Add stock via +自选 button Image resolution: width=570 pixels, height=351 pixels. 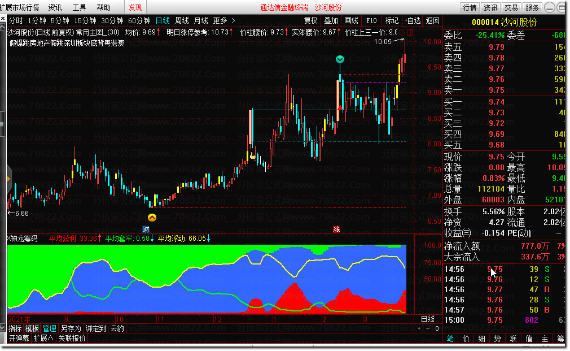[412, 21]
